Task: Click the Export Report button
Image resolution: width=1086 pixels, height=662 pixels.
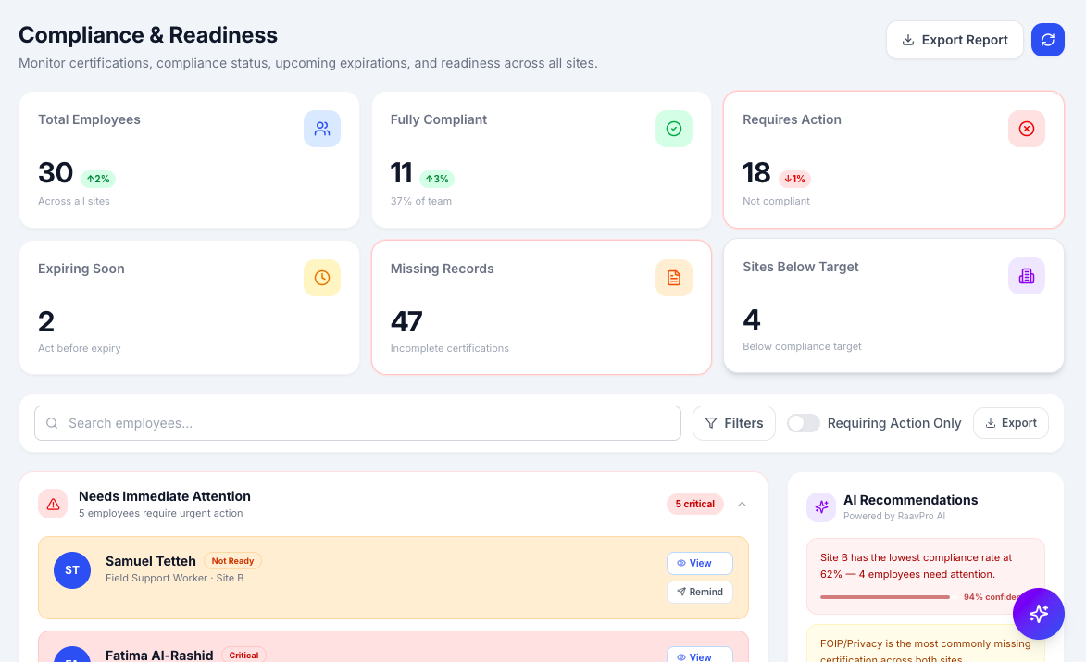Action: [955, 40]
